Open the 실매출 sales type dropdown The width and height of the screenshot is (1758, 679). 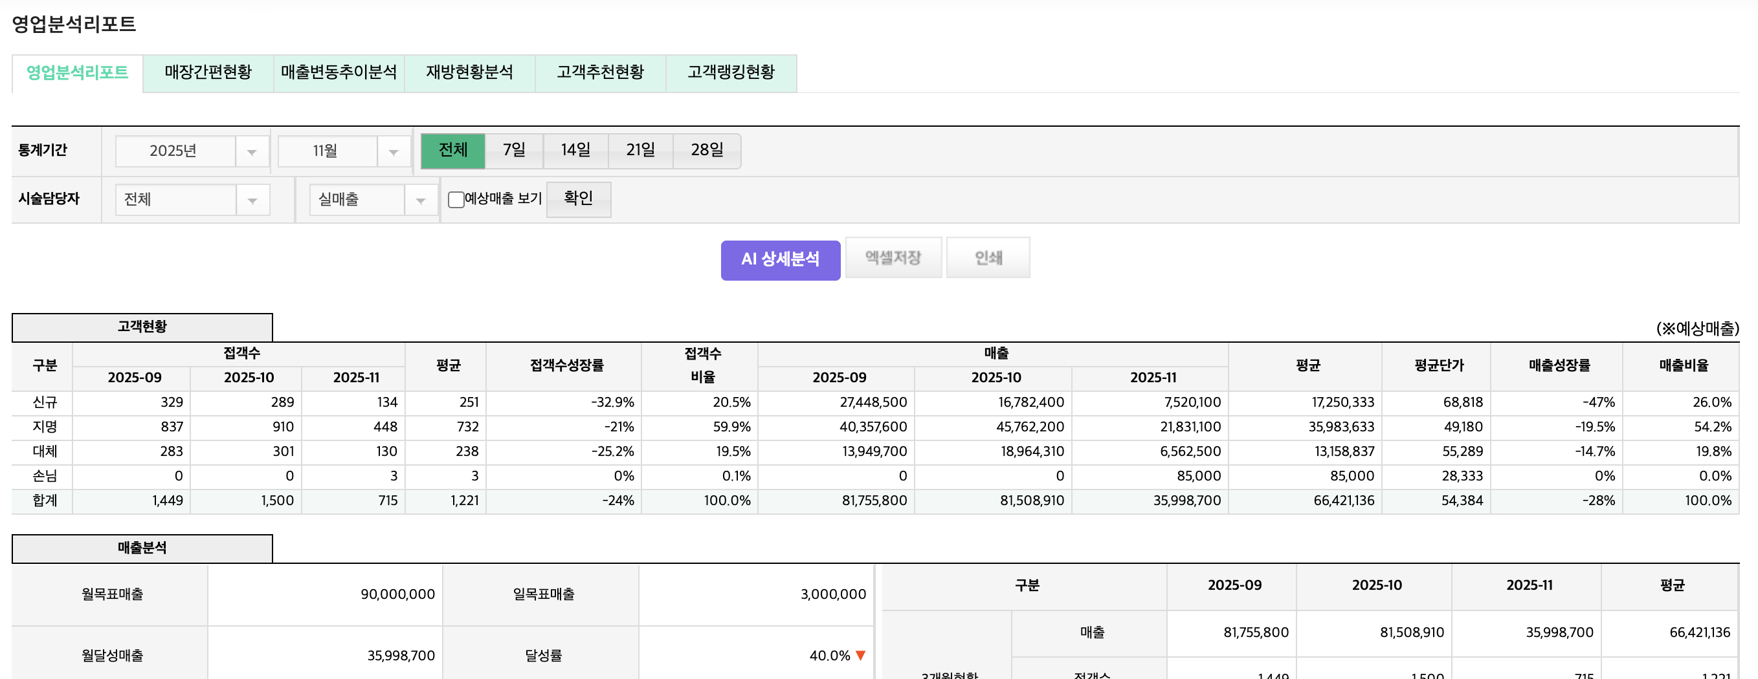click(x=372, y=200)
